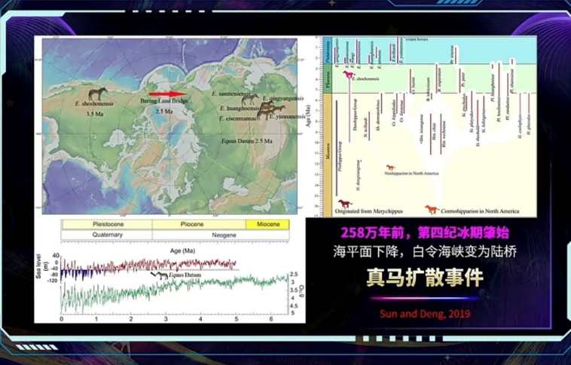Click "Cormohipparion in North America" text
The height and width of the screenshot is (365, 571).
pyautogui.click(x=480, y=211)
